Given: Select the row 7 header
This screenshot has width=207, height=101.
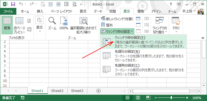Looking at the screenshot, I should pos(5,66).
